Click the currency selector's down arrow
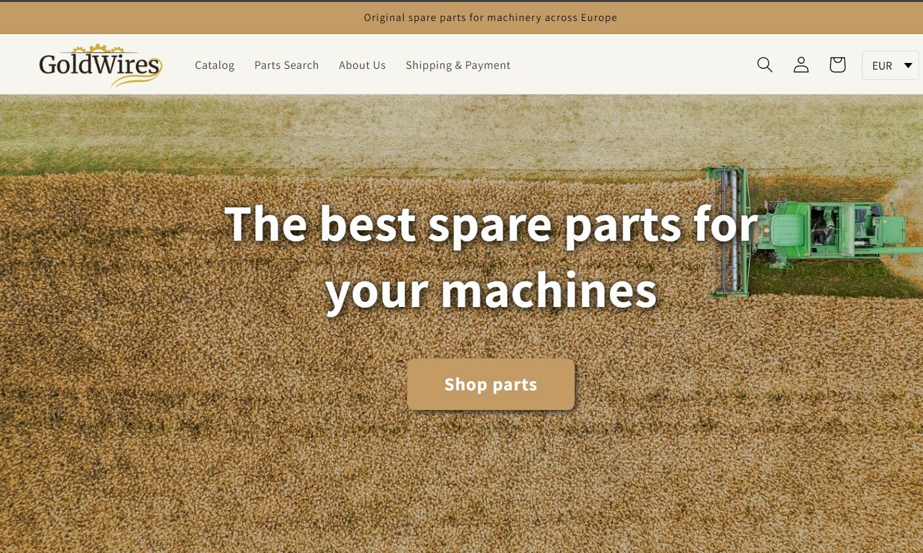923x553 pixels. [x=908, y=66]
